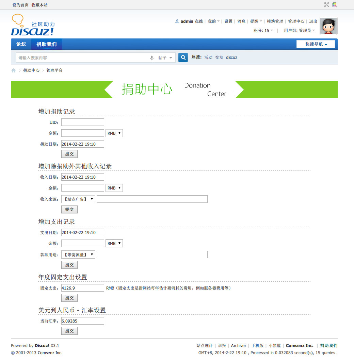Click 金额 field under 增加捐助记录
Screen dimensions: 354x361
83,133
